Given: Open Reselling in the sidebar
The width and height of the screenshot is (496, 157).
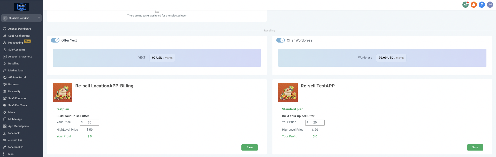Looking at the screenshot, I should (x=14, y=64).
